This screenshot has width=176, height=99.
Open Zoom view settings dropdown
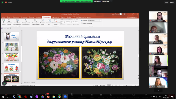pos(103,1)
